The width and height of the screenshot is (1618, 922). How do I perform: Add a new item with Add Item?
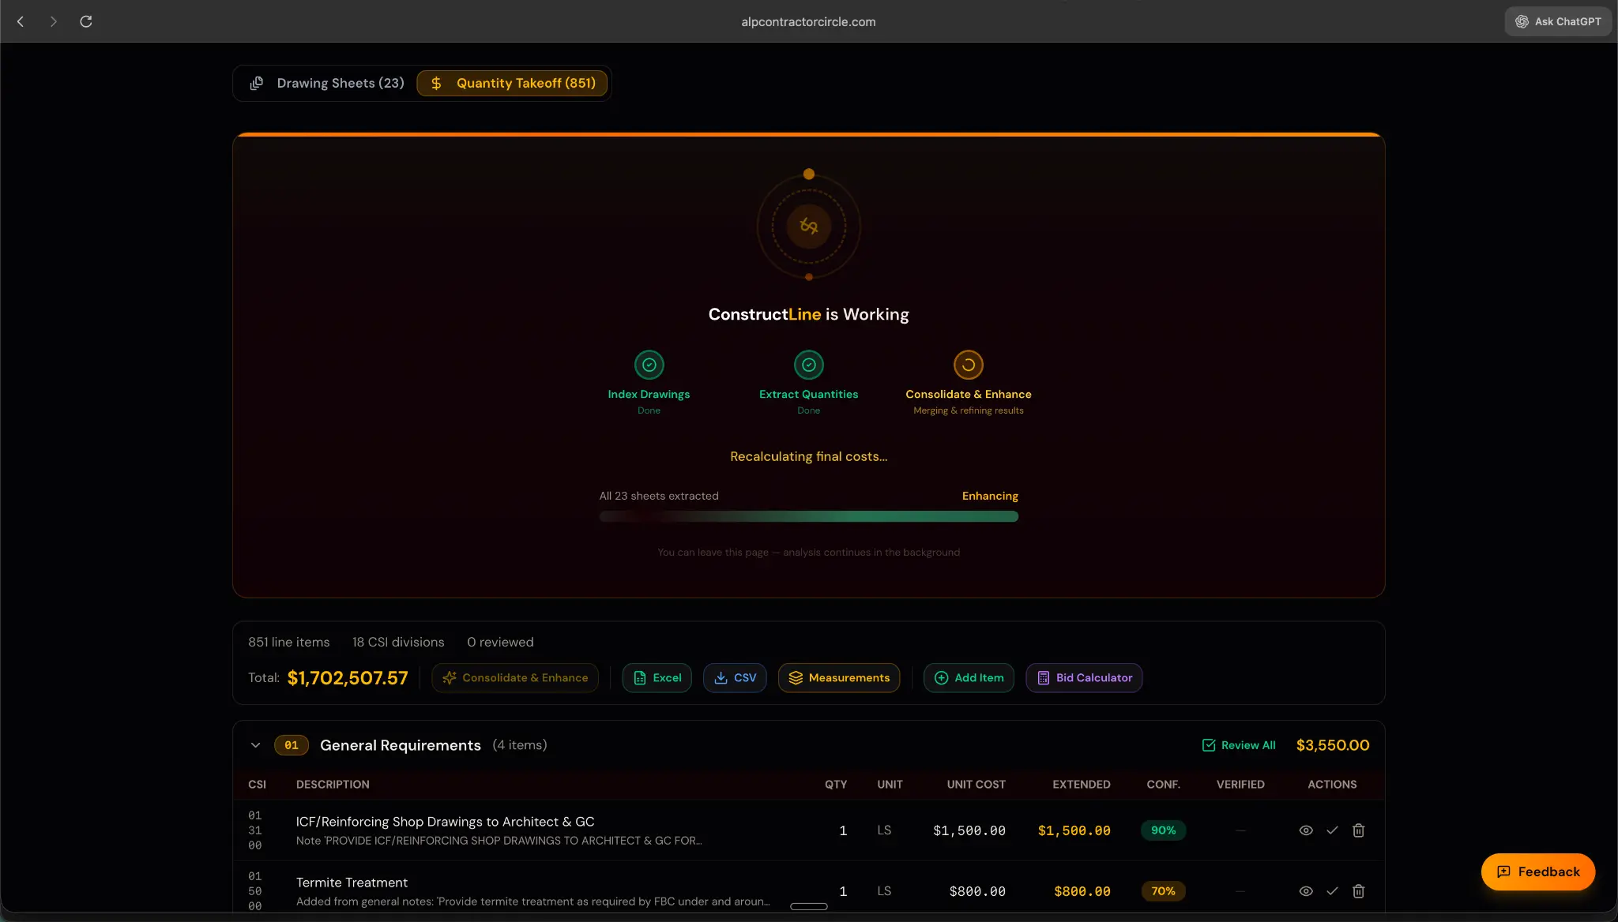pos(969,677)
